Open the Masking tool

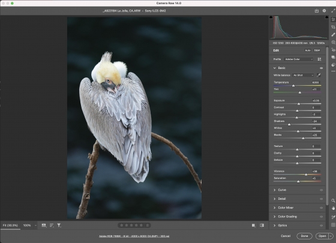333,42
